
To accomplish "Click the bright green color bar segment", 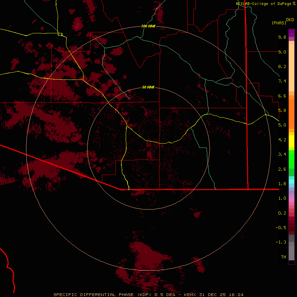I will (x=291, y=160).
